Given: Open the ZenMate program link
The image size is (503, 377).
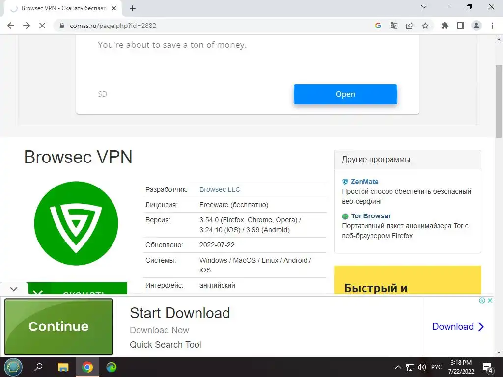Looking at the screenshot, I should 364,182.
